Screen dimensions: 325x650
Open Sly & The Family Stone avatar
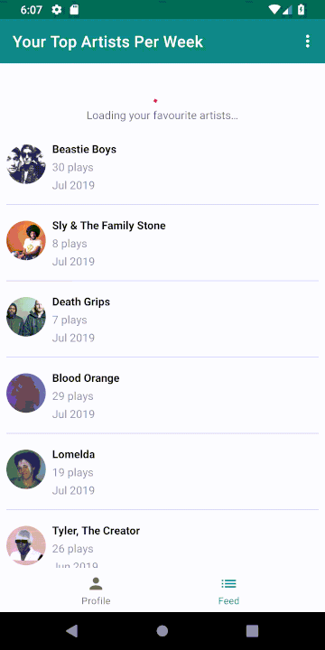tap(26, 240)
